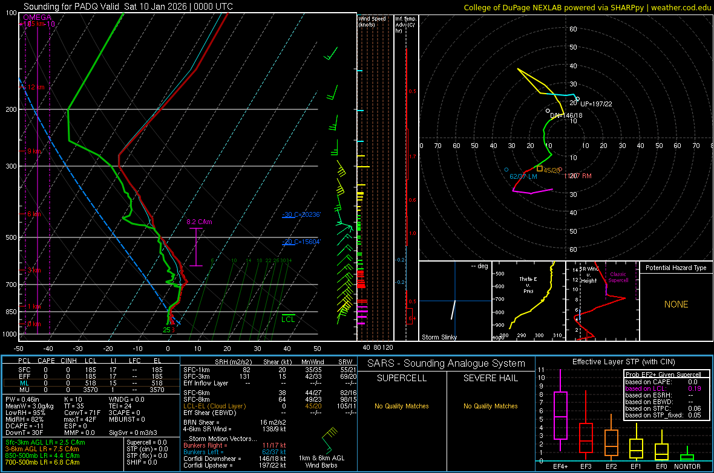Screen dimensions: 714x473
Task: Click the Sfc-3km AGL LR value
Action: tap(45, 443)
